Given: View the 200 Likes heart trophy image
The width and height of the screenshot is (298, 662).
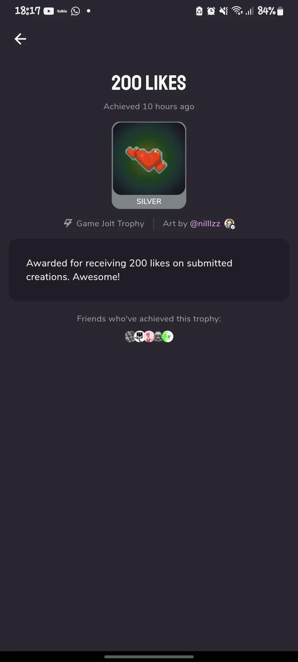Looking at the screenshot, I should [x=149, y=159].
